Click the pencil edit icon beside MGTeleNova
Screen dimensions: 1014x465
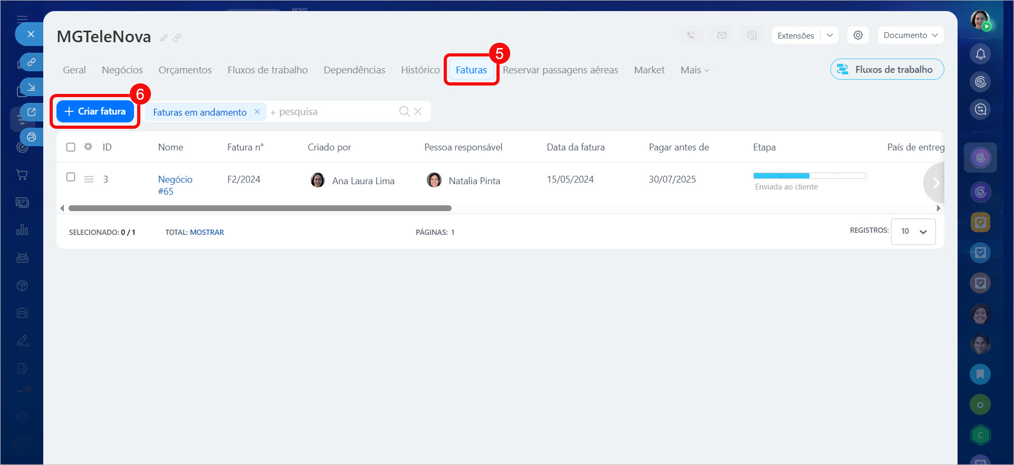coord(164,38)
